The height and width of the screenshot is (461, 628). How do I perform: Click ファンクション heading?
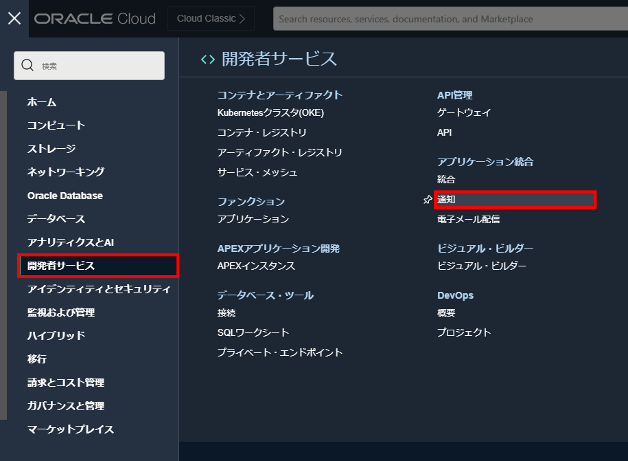click(251, 202)
